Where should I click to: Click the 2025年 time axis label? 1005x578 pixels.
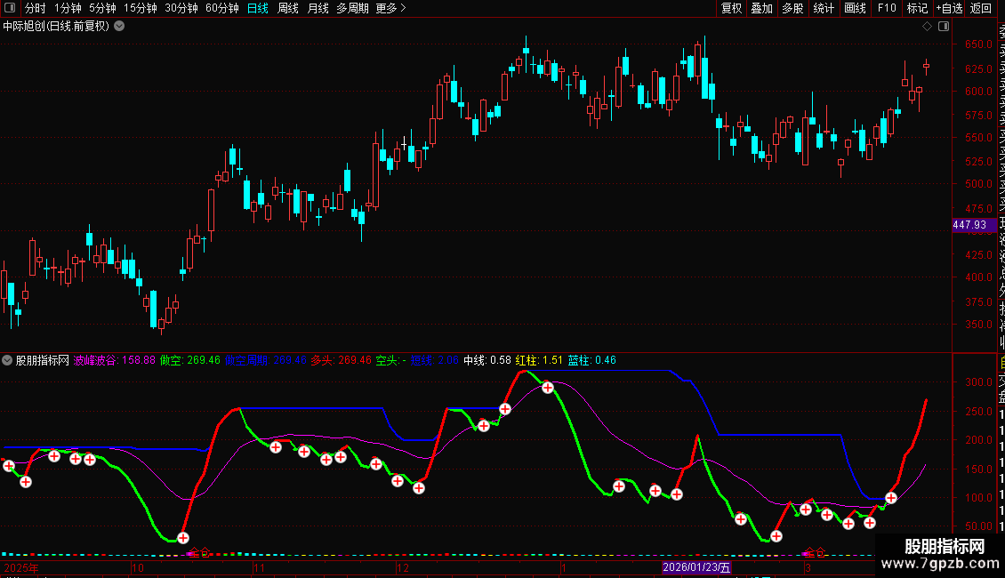click(21, 567)
